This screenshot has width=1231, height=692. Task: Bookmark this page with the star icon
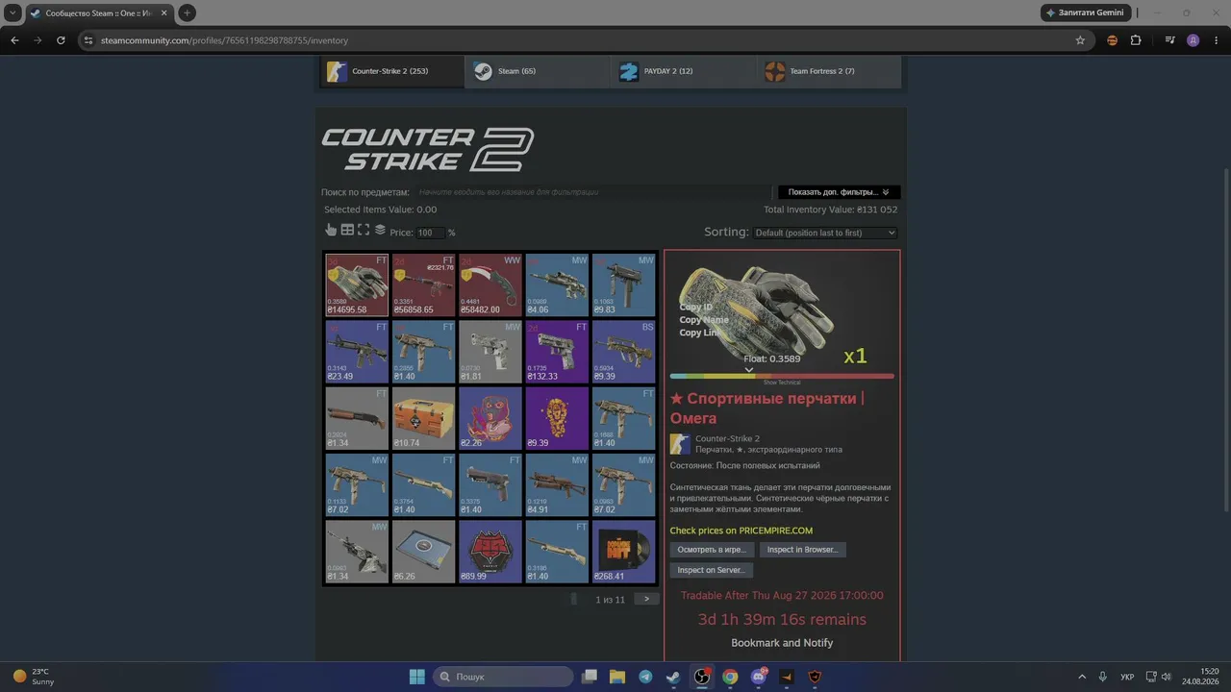tap(1080, 40)
